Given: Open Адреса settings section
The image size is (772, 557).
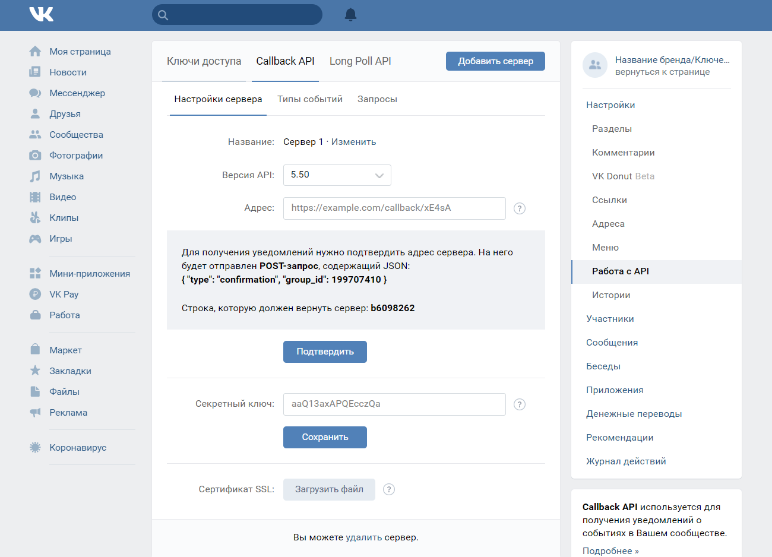Looking at the screenshot, I should [656, 224].
